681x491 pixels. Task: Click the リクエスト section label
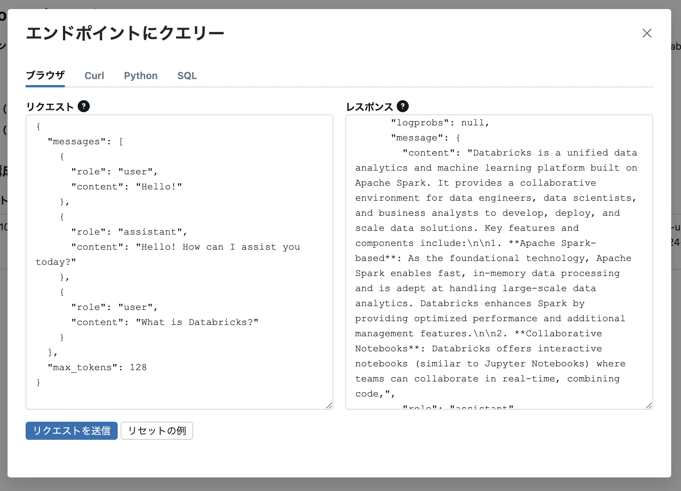click(x=50, y=107)
